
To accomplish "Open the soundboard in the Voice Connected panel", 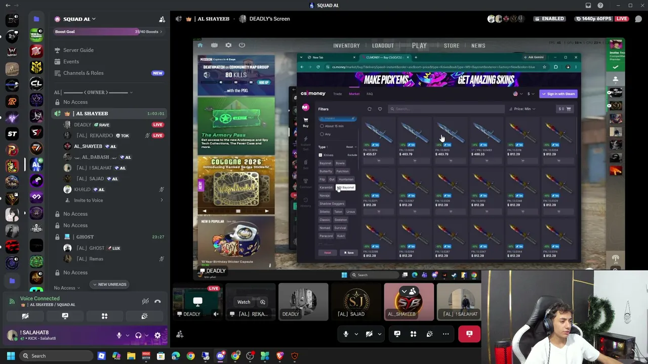I will [x=144, y=316].
